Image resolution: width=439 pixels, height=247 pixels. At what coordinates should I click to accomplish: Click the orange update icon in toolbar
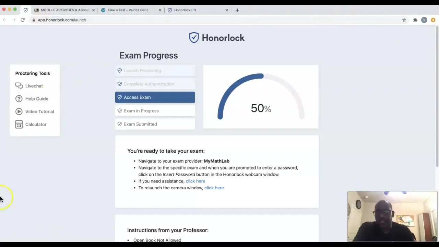[433, 20]
